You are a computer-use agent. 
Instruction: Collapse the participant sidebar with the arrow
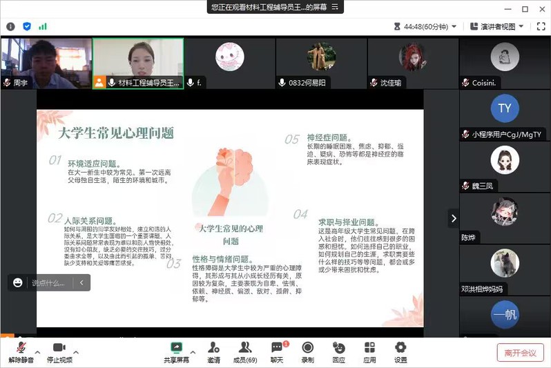point(454,218)
